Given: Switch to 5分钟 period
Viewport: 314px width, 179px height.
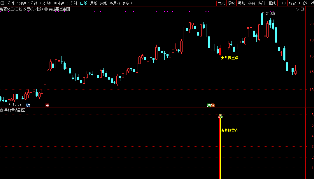Looking at the screenshot, I should pos(33,3).
